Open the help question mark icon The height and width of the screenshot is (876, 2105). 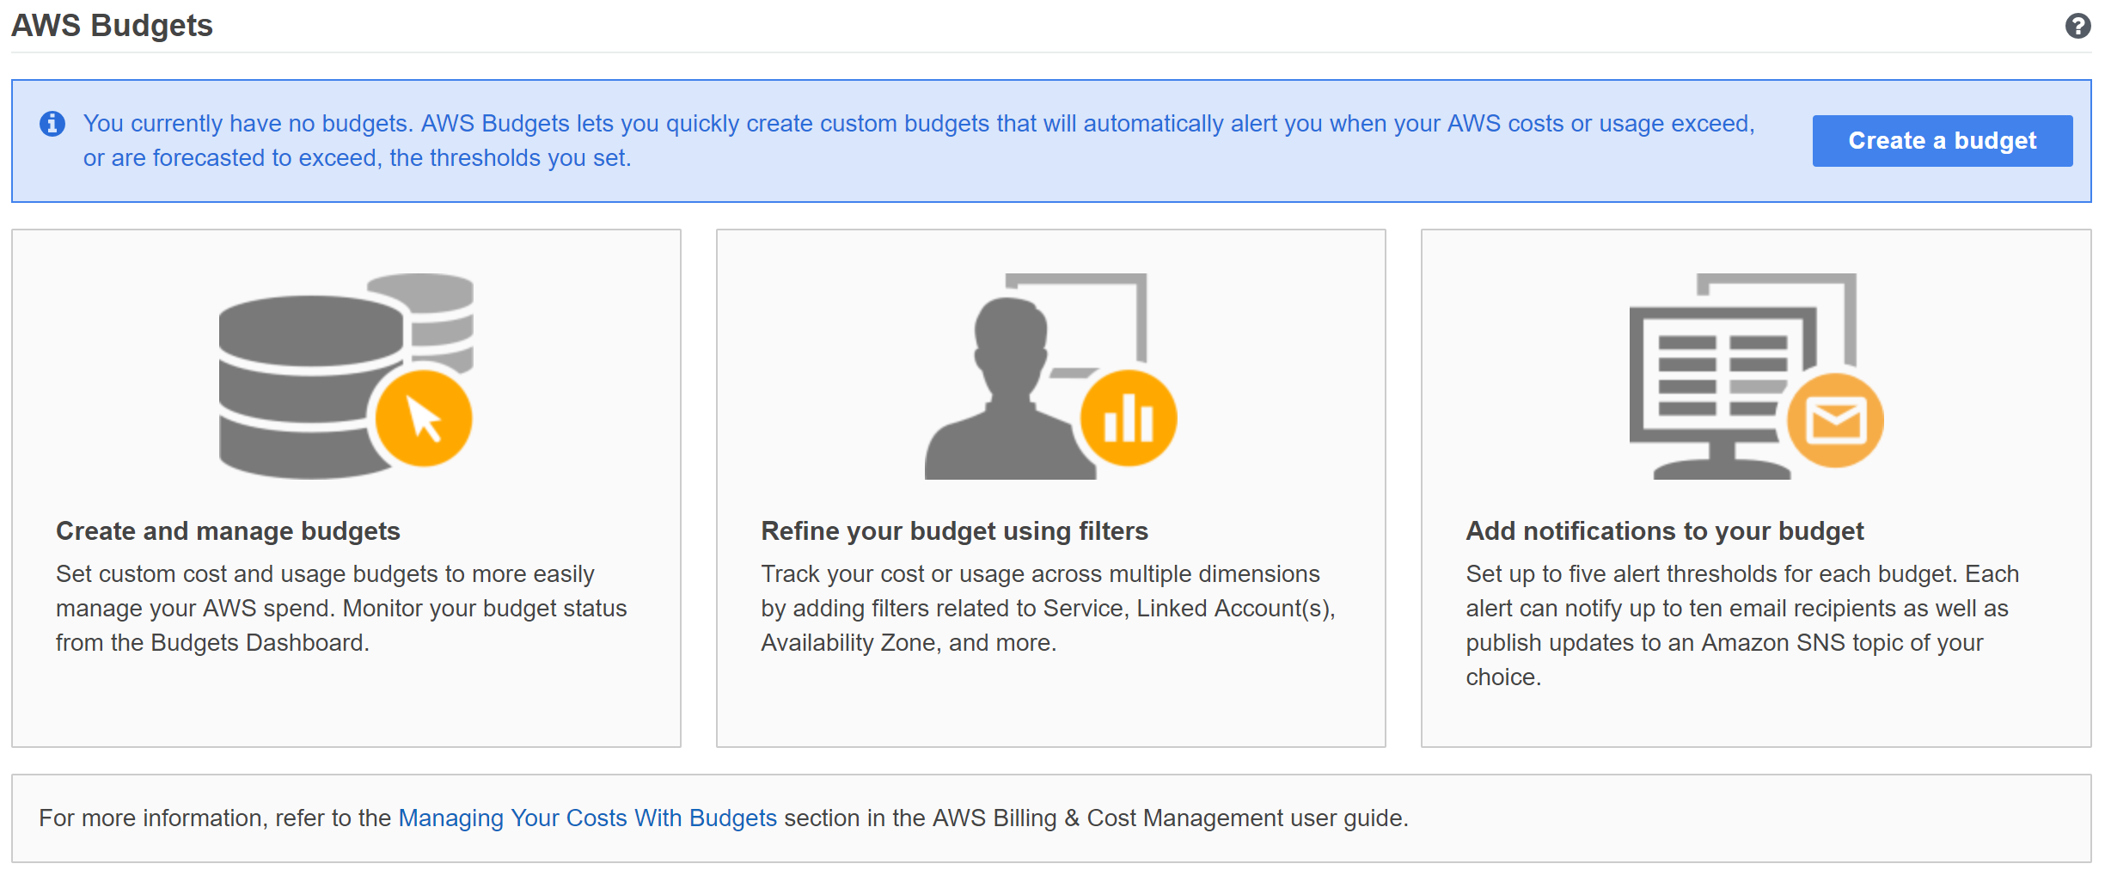point(2077,26)
